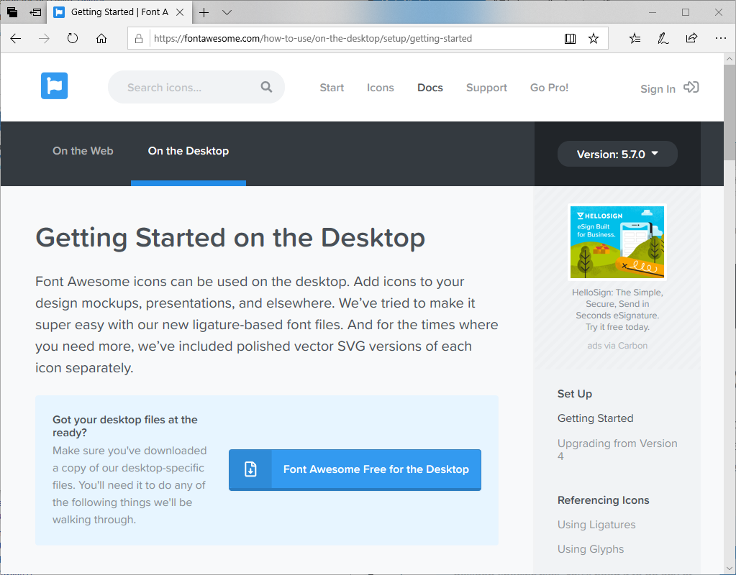
Task: Click the search magnifier icon
Action: point(266,87)
